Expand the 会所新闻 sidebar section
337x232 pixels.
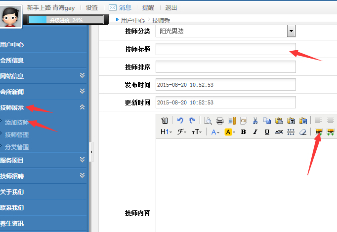(x=82, y=91)
